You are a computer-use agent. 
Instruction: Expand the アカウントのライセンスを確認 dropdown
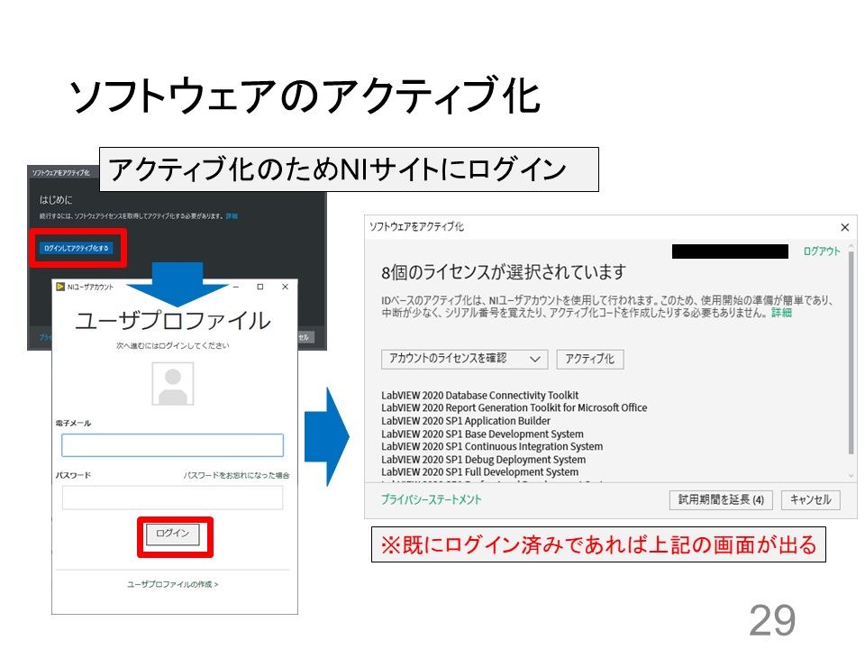coord(465,360)
